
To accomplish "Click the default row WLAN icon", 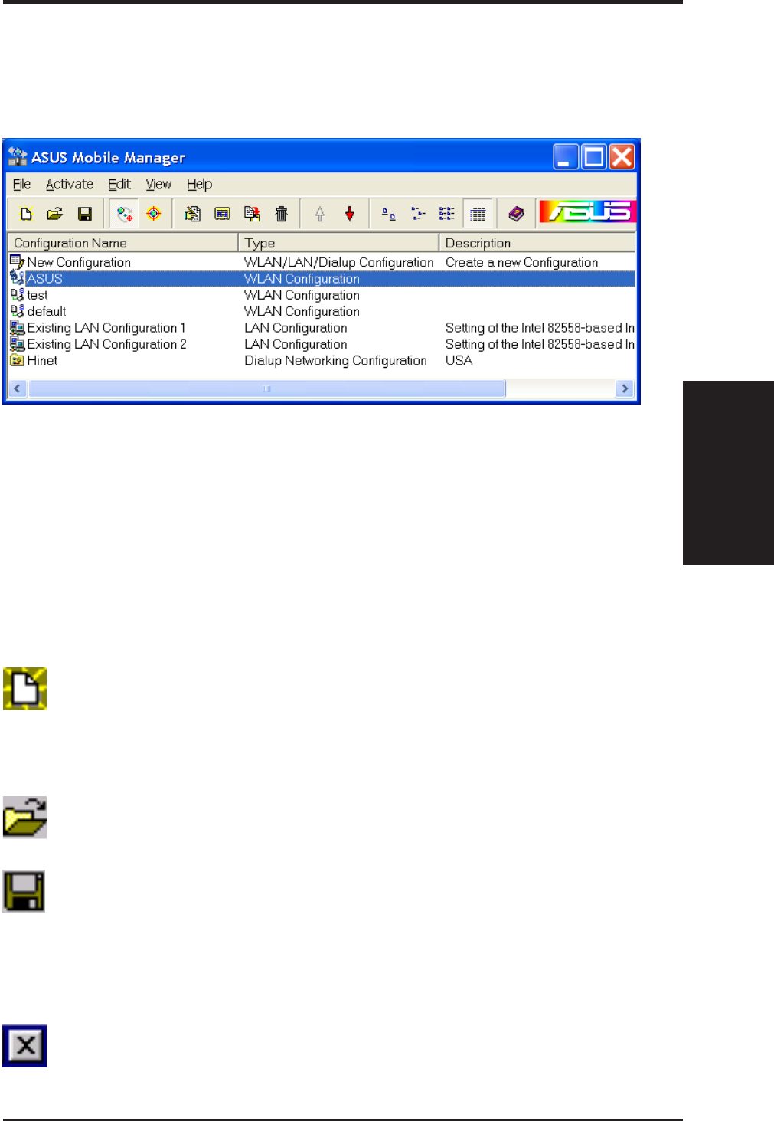I will click(18, 311).
